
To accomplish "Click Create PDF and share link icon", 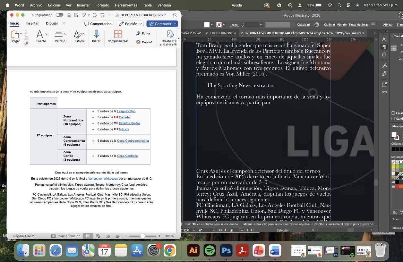I will point(170,34).
